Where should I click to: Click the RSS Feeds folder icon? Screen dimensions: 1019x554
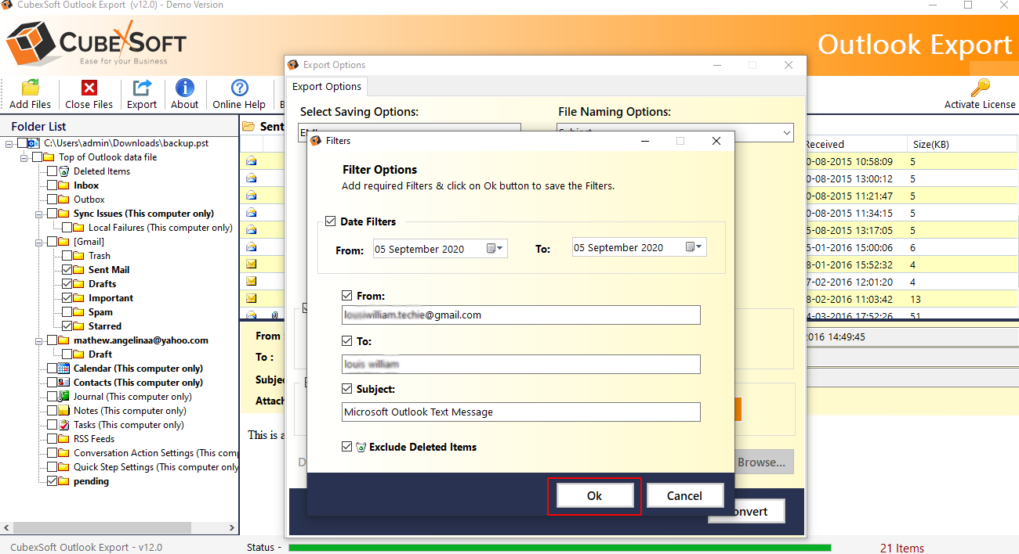coord(64,439)
